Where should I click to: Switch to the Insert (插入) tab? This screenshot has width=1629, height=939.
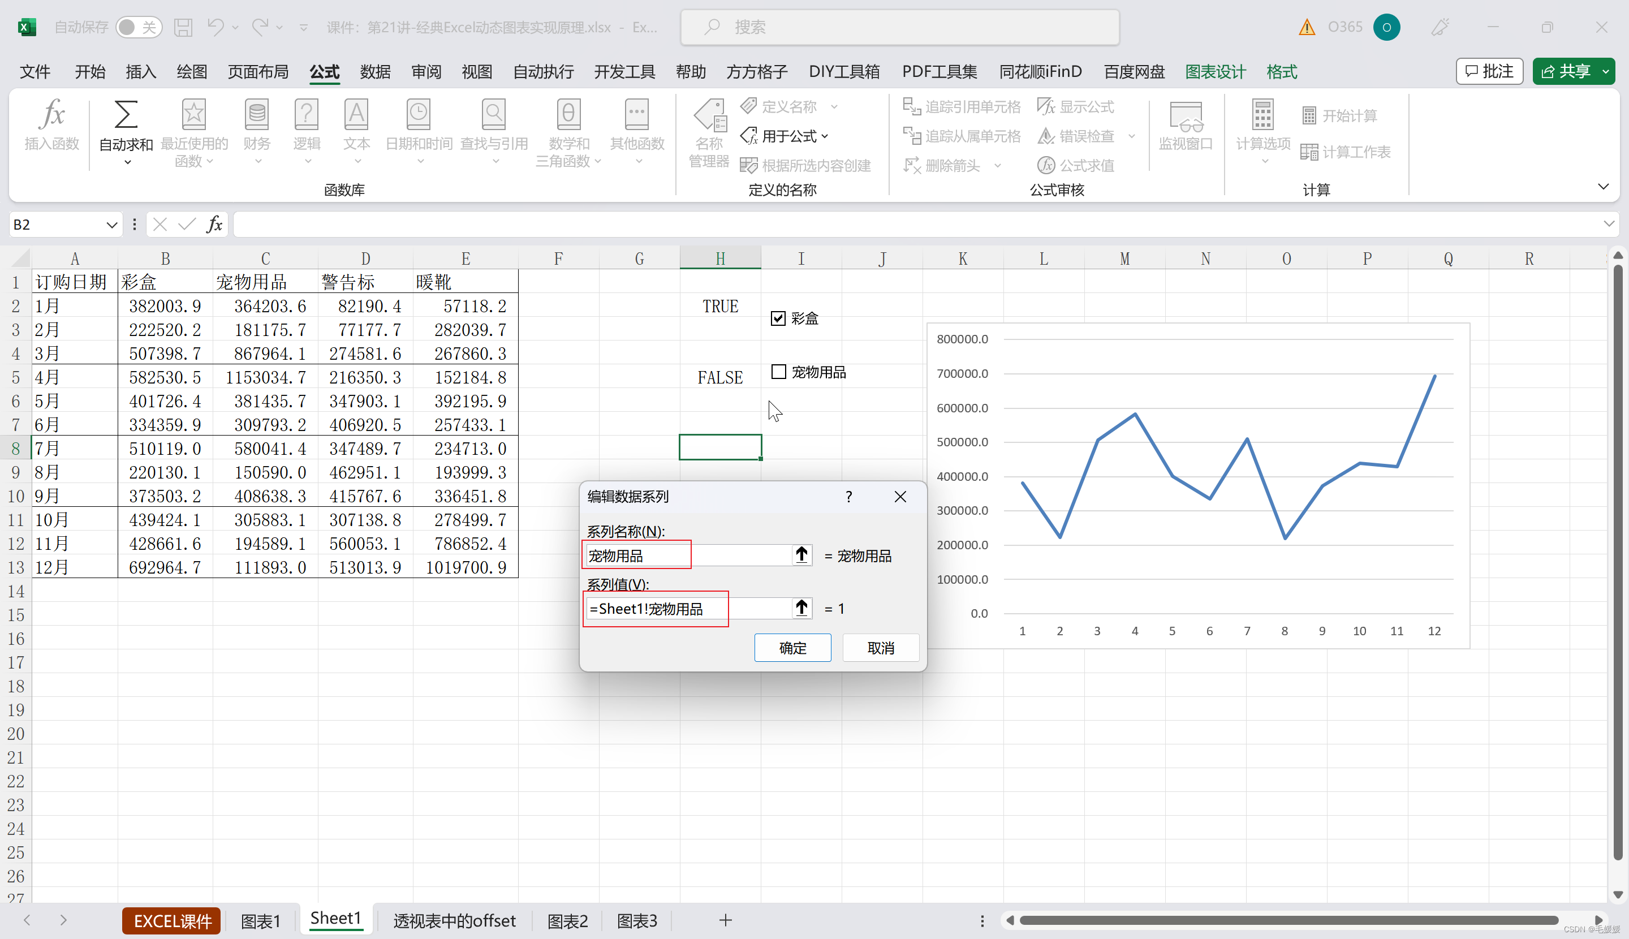tap(141, 72)
